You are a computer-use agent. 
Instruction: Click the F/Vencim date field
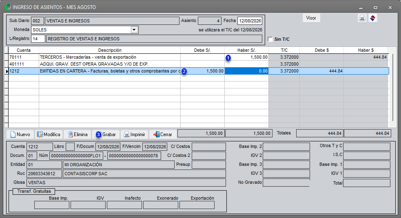click(x=155, y=147)
